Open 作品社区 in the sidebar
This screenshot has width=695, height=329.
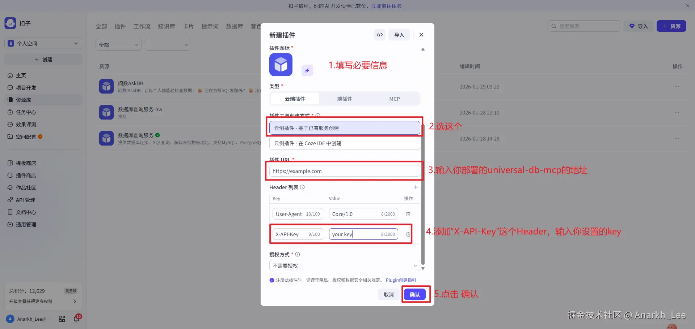pos(43,188)
